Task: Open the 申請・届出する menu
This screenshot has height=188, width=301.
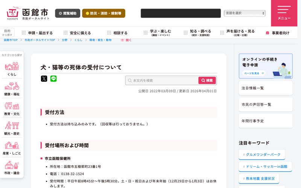Action: tap(37, 33)
